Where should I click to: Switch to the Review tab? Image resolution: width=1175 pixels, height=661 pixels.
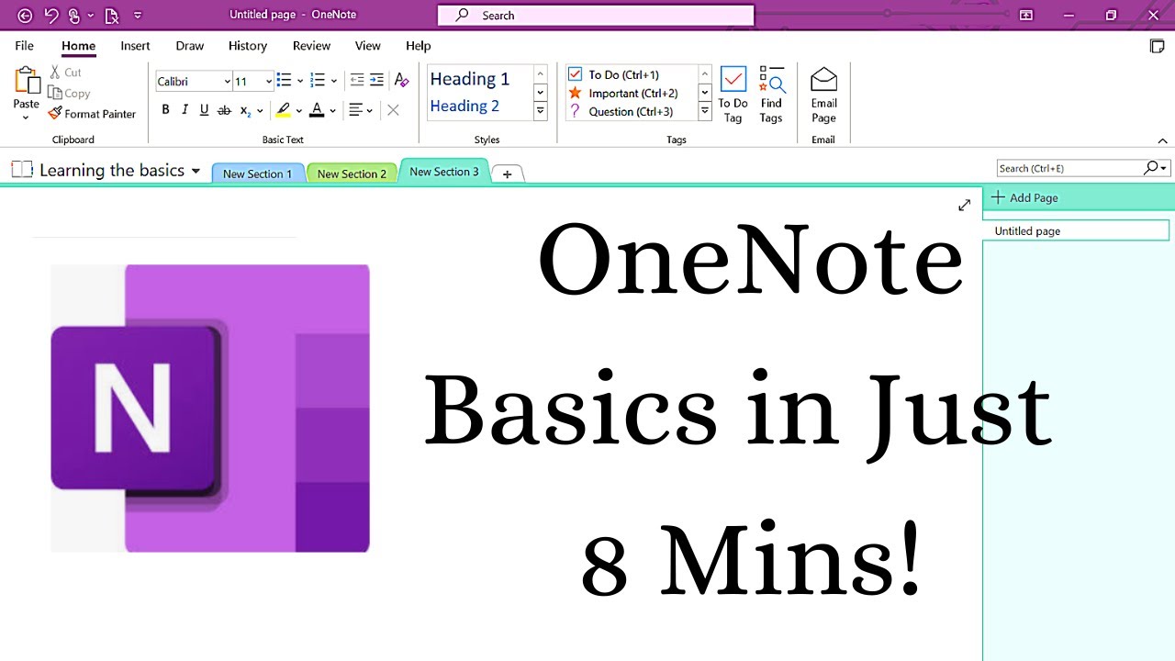pyautogui.click(x=311, y=45)
